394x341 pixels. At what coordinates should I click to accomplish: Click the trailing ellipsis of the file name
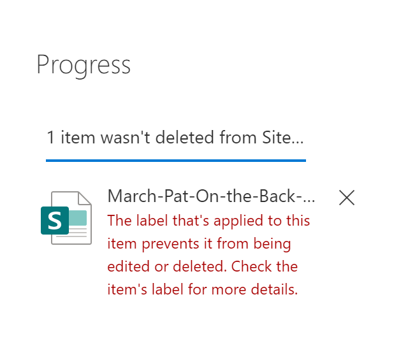(x=309, y=198)
